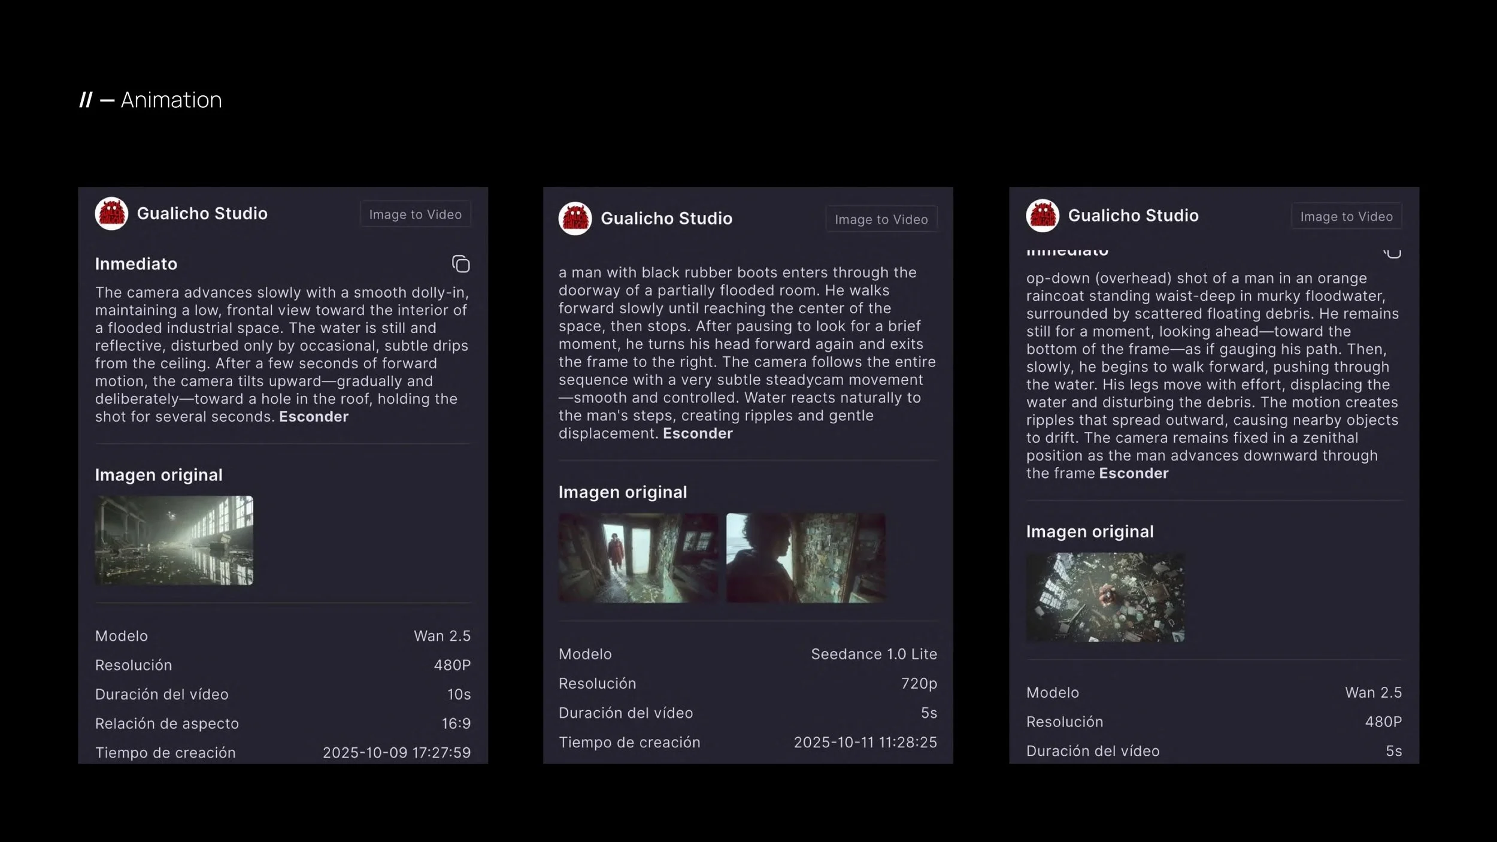
Task: Click Seedance 1.0 Lite model value
Action: click(874, 654)
